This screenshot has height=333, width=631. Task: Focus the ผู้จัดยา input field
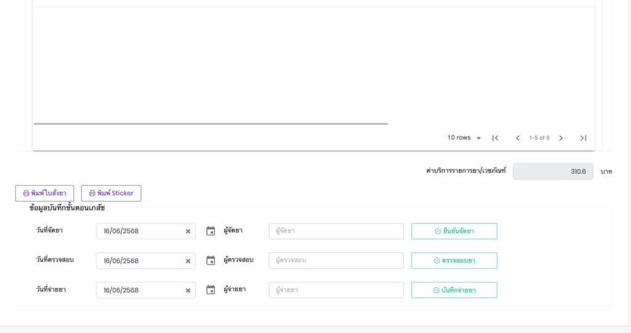pos(336,231)
